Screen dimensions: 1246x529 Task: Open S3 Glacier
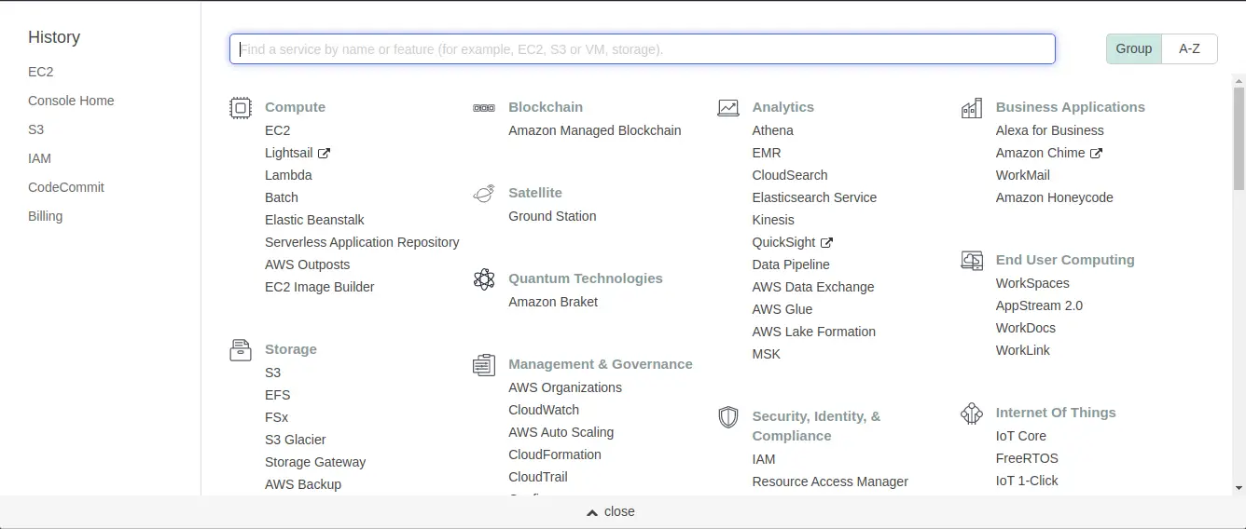click(296, 440)
